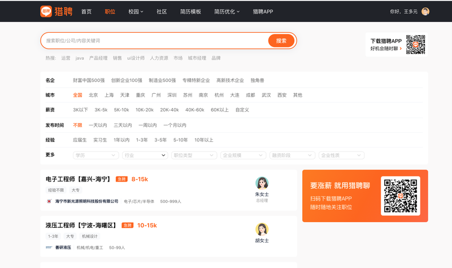Open the 猎聘APP nav item

(x=263, y=11)
